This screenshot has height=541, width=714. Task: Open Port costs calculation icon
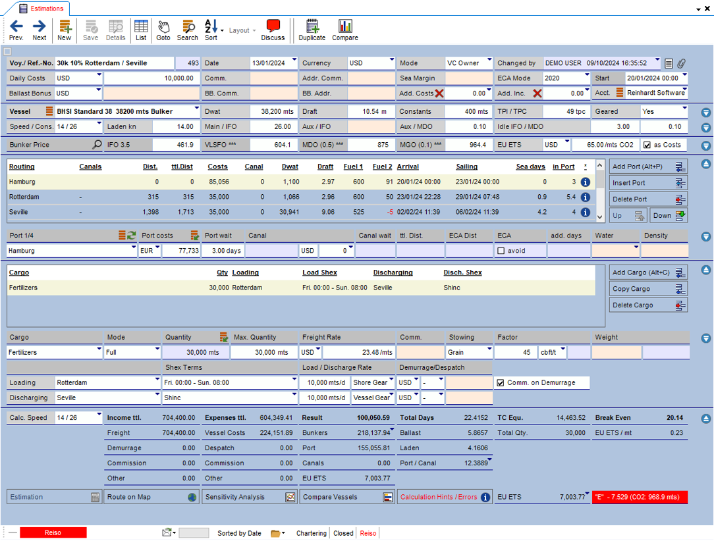(x=194, y=235)
